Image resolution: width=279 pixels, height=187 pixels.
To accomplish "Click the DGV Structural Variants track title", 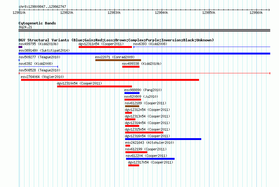I will pyautogui.click(x=116, y=40).
